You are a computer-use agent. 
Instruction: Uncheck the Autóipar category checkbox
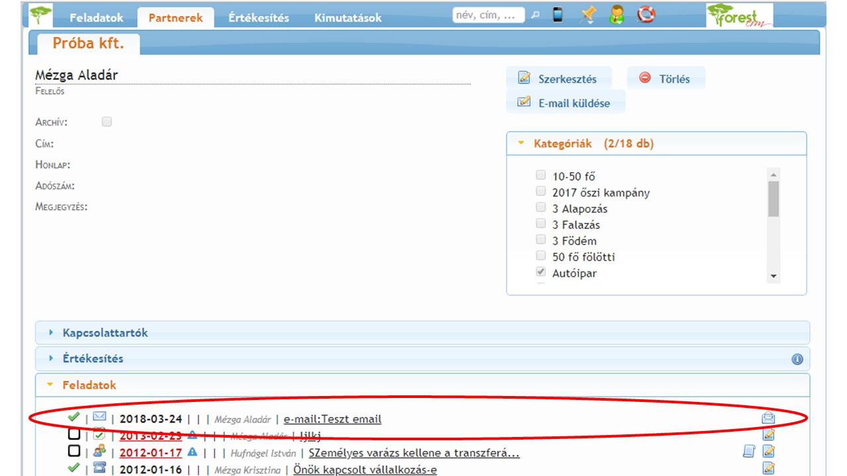point(541,272)
